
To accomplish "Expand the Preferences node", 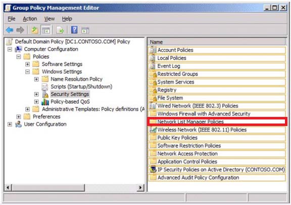I will 19,117.
